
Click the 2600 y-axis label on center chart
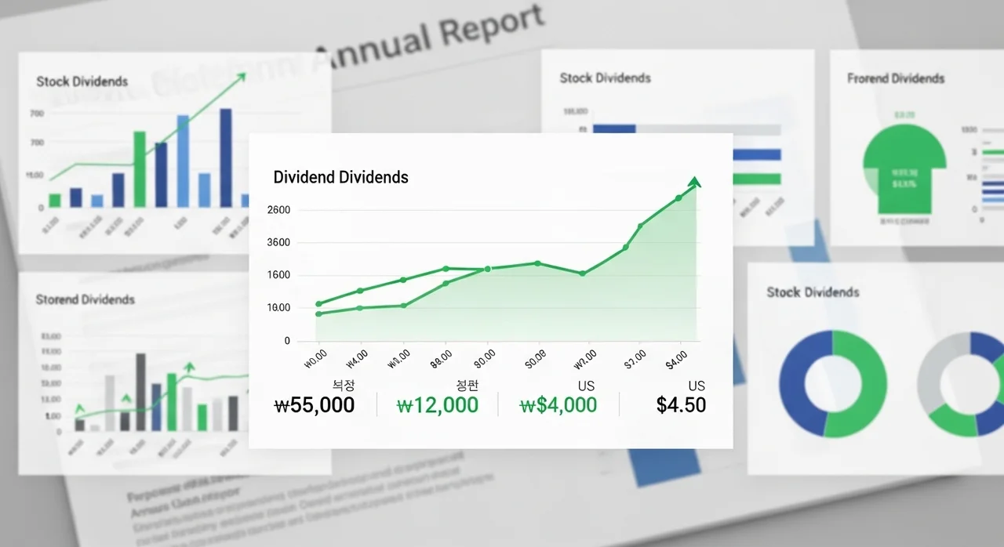pyautogui.click(x=278, y=210)
